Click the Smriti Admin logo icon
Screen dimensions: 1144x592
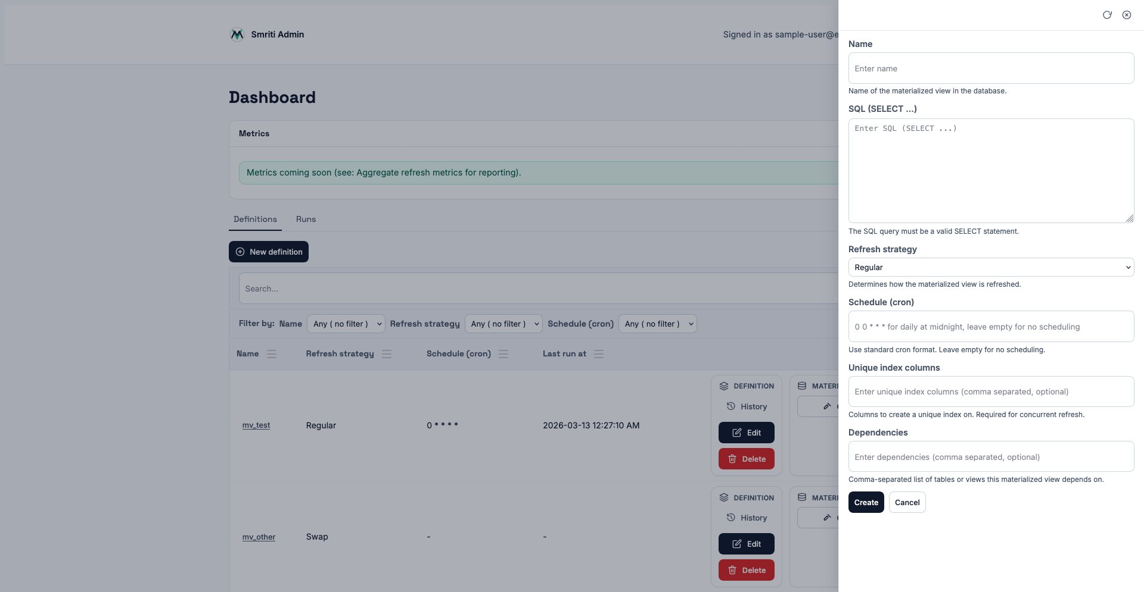(237, 35)
